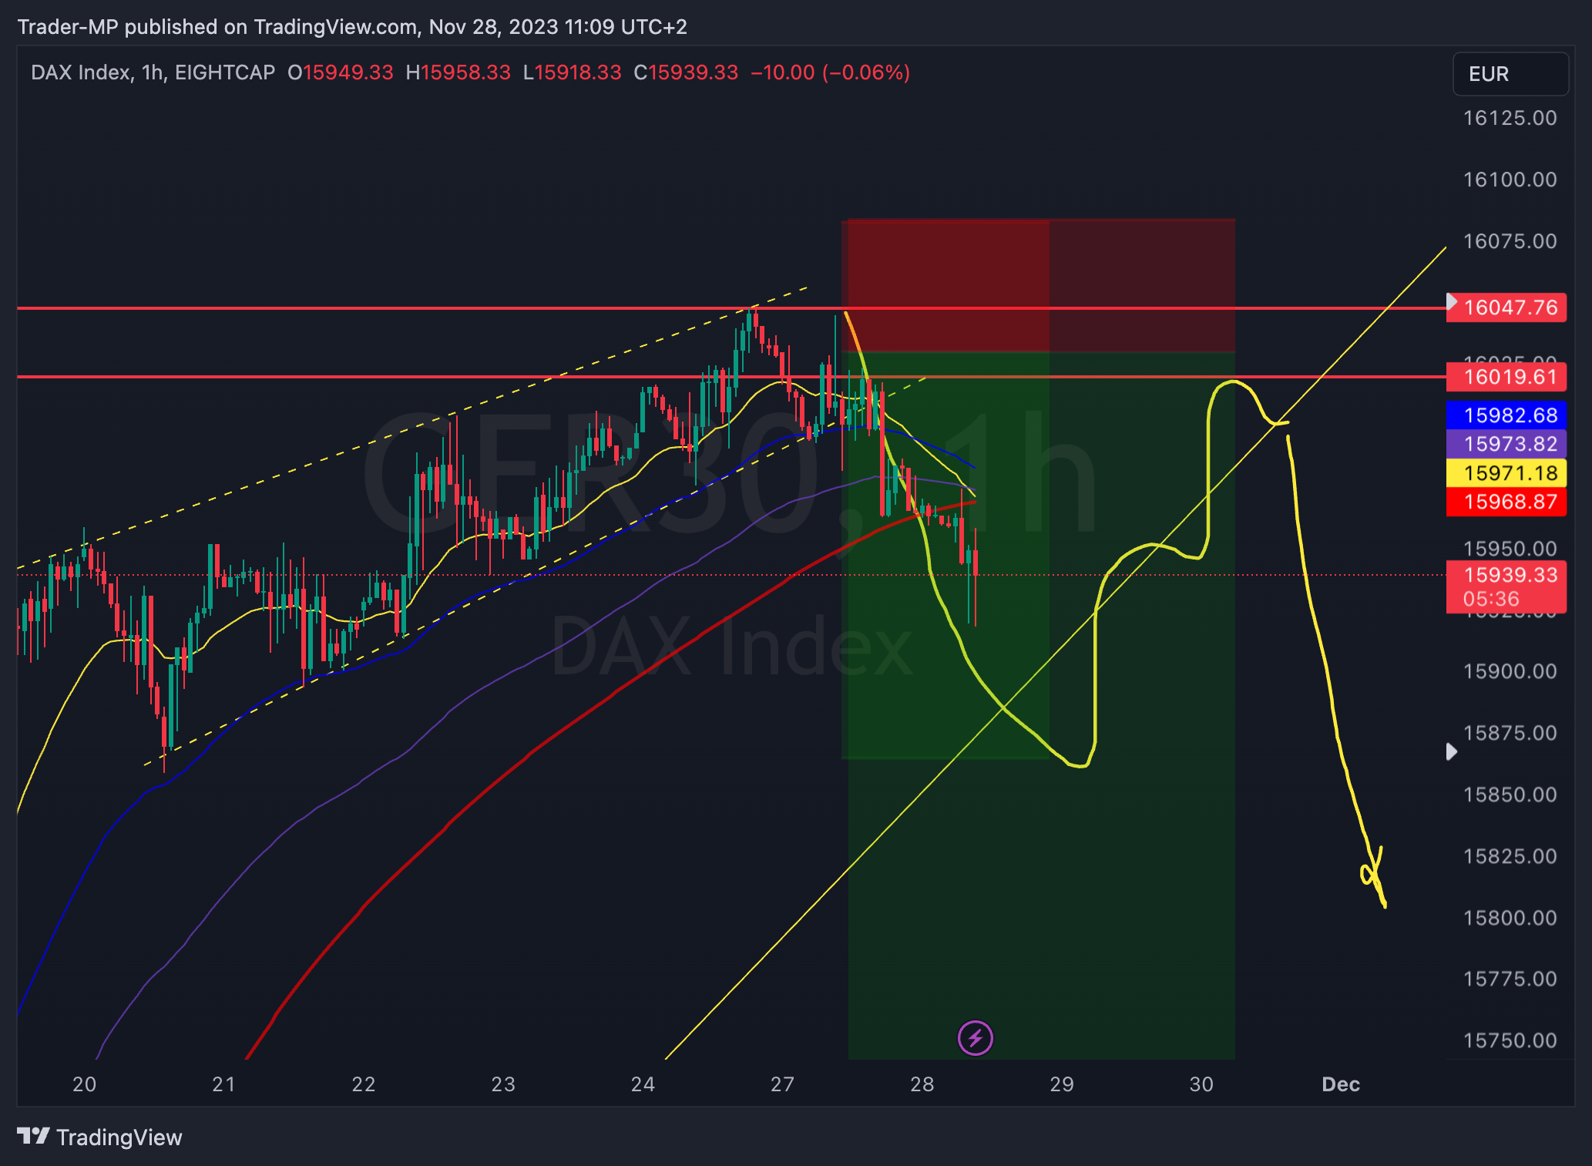Click the 16125.00 price axis label
Image resolution: width=1592 pixels, height=1166 pixels.
(1510, 118)
